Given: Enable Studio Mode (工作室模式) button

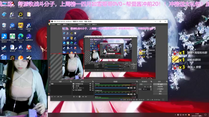Looking at the screenshot, I should click(x=160, y=89).
